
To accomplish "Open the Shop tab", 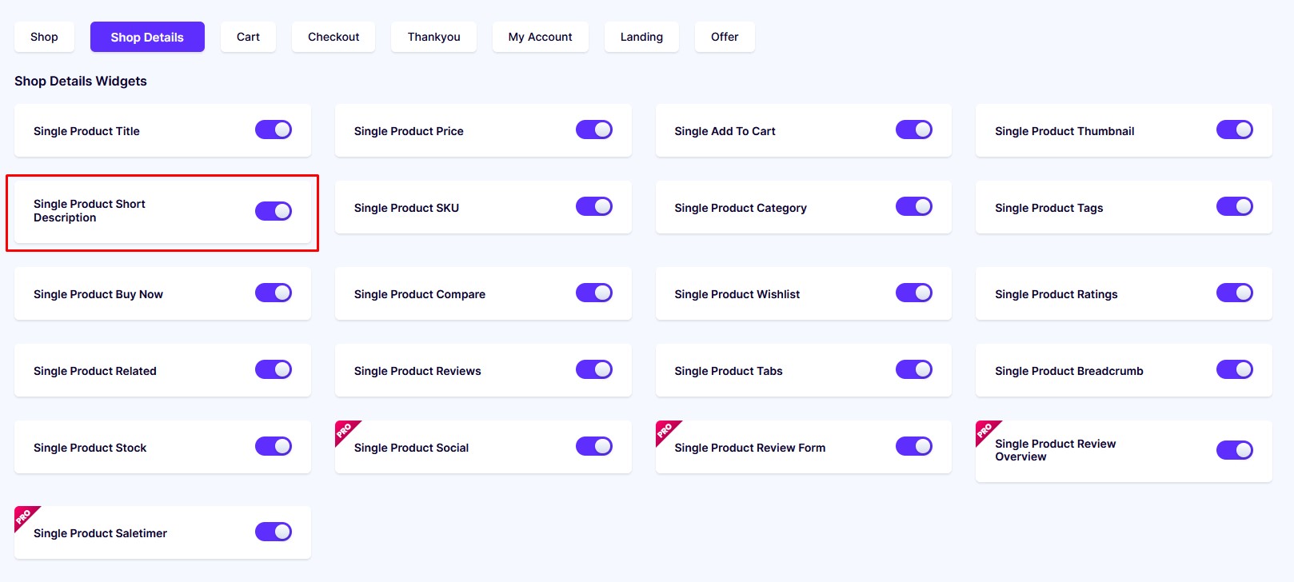I will pos(44,37).
